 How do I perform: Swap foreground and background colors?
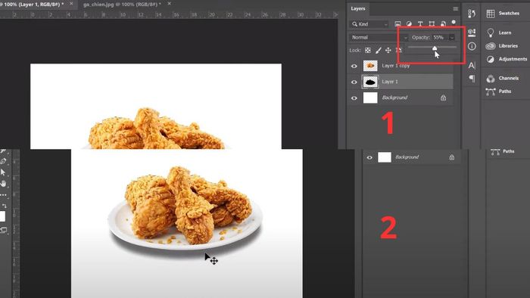coord(4,206)
